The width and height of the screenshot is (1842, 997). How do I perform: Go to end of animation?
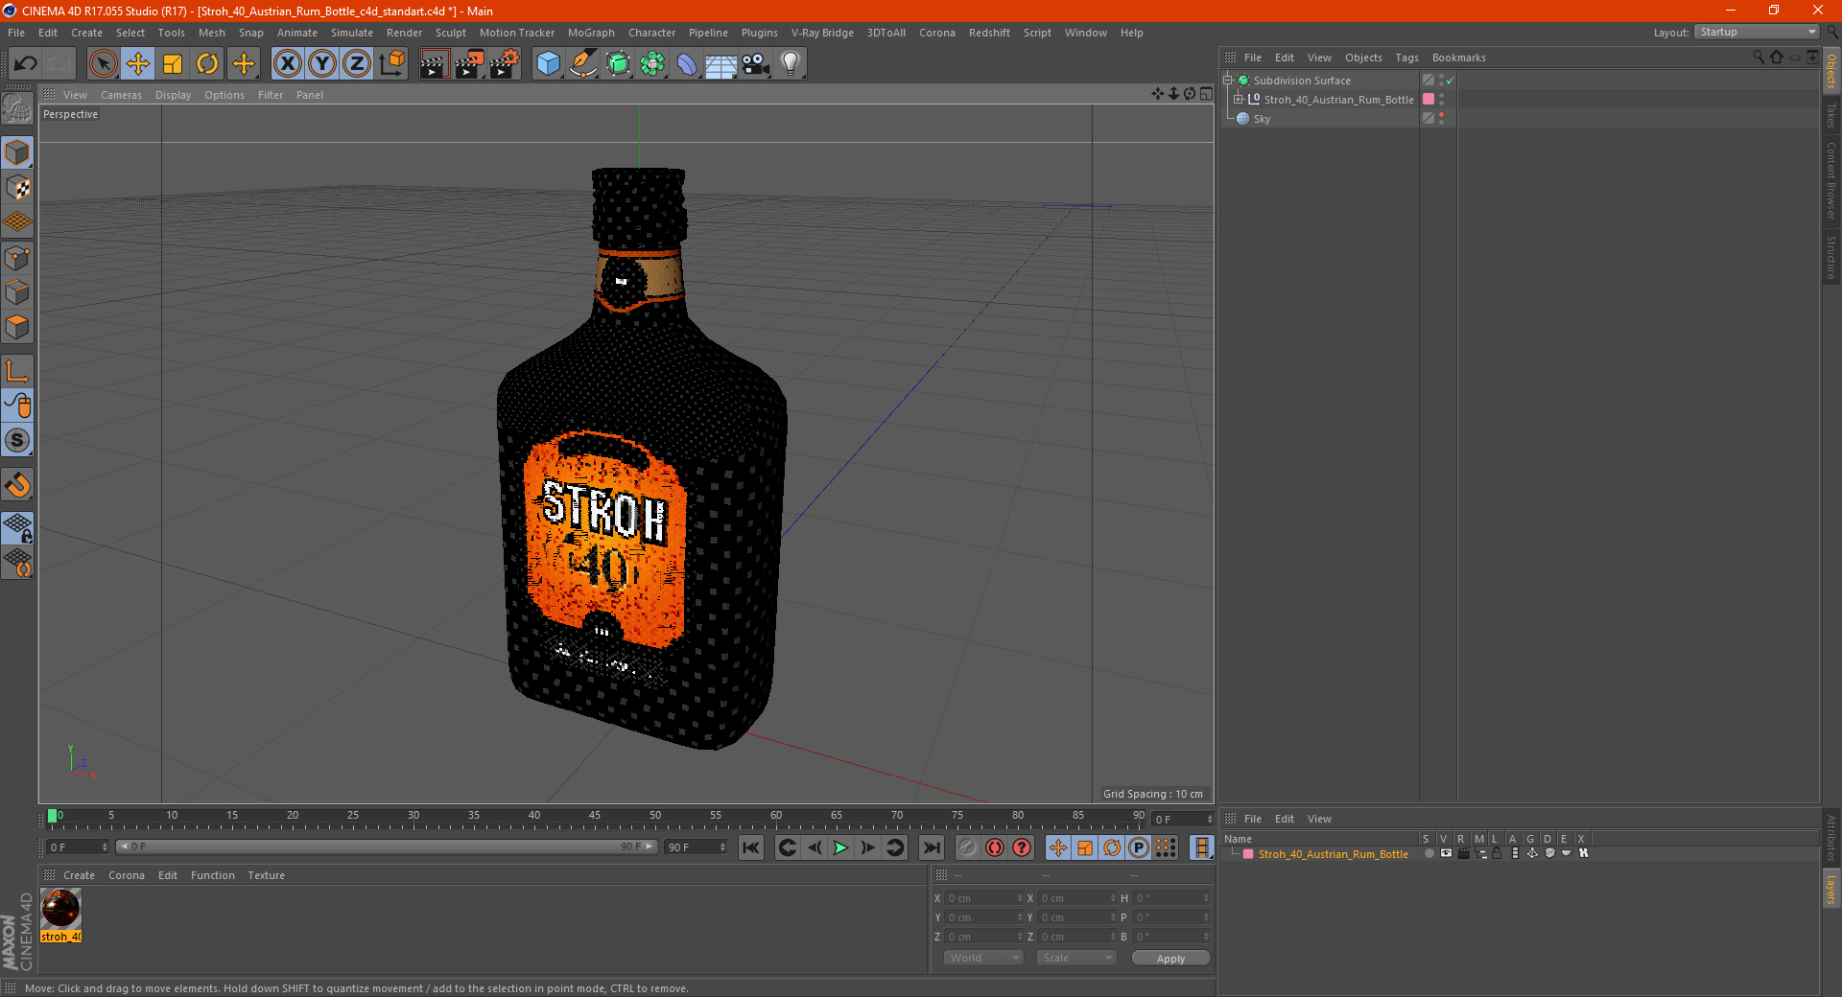point(931,847)
